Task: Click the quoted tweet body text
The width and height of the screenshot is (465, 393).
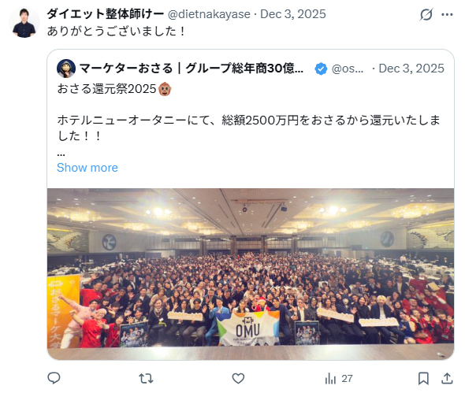Action: tap(248, 120)
